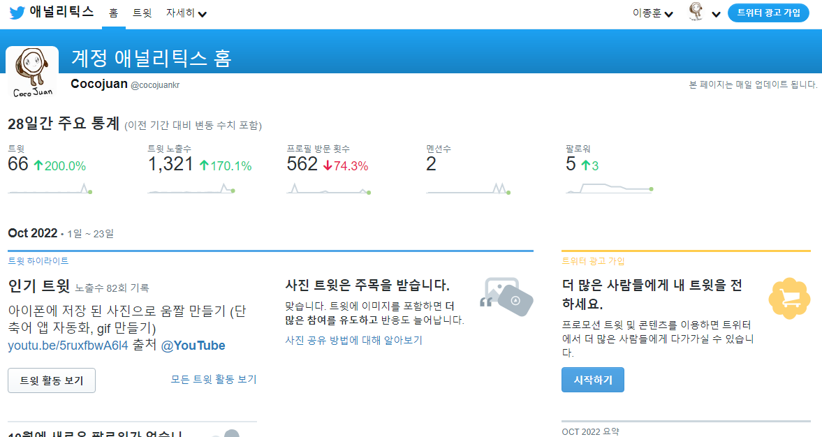Click the @cocojuankr handle
The image size is (822, 437).
154,85
